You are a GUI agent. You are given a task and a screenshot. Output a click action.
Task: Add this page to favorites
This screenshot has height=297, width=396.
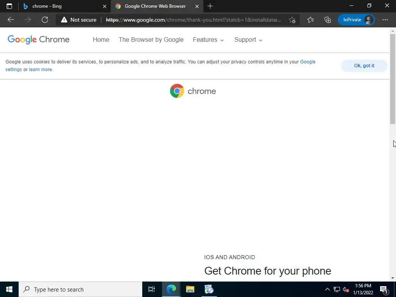(x=292, y=20)
